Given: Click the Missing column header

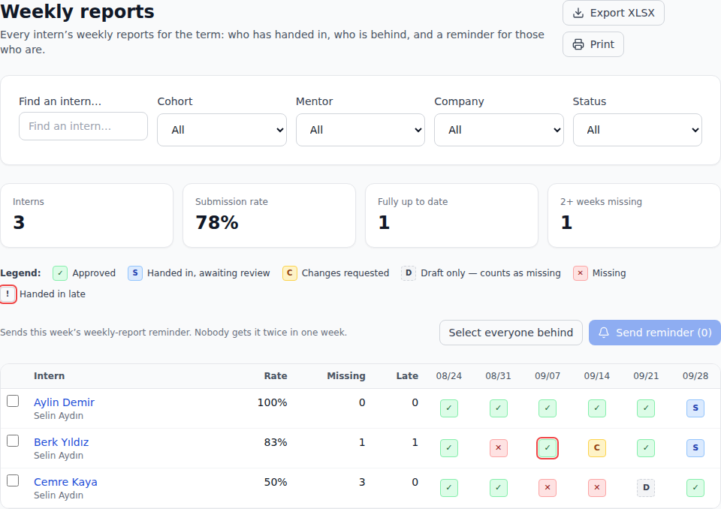Looking at the screenshot, I should pos(345,376).
